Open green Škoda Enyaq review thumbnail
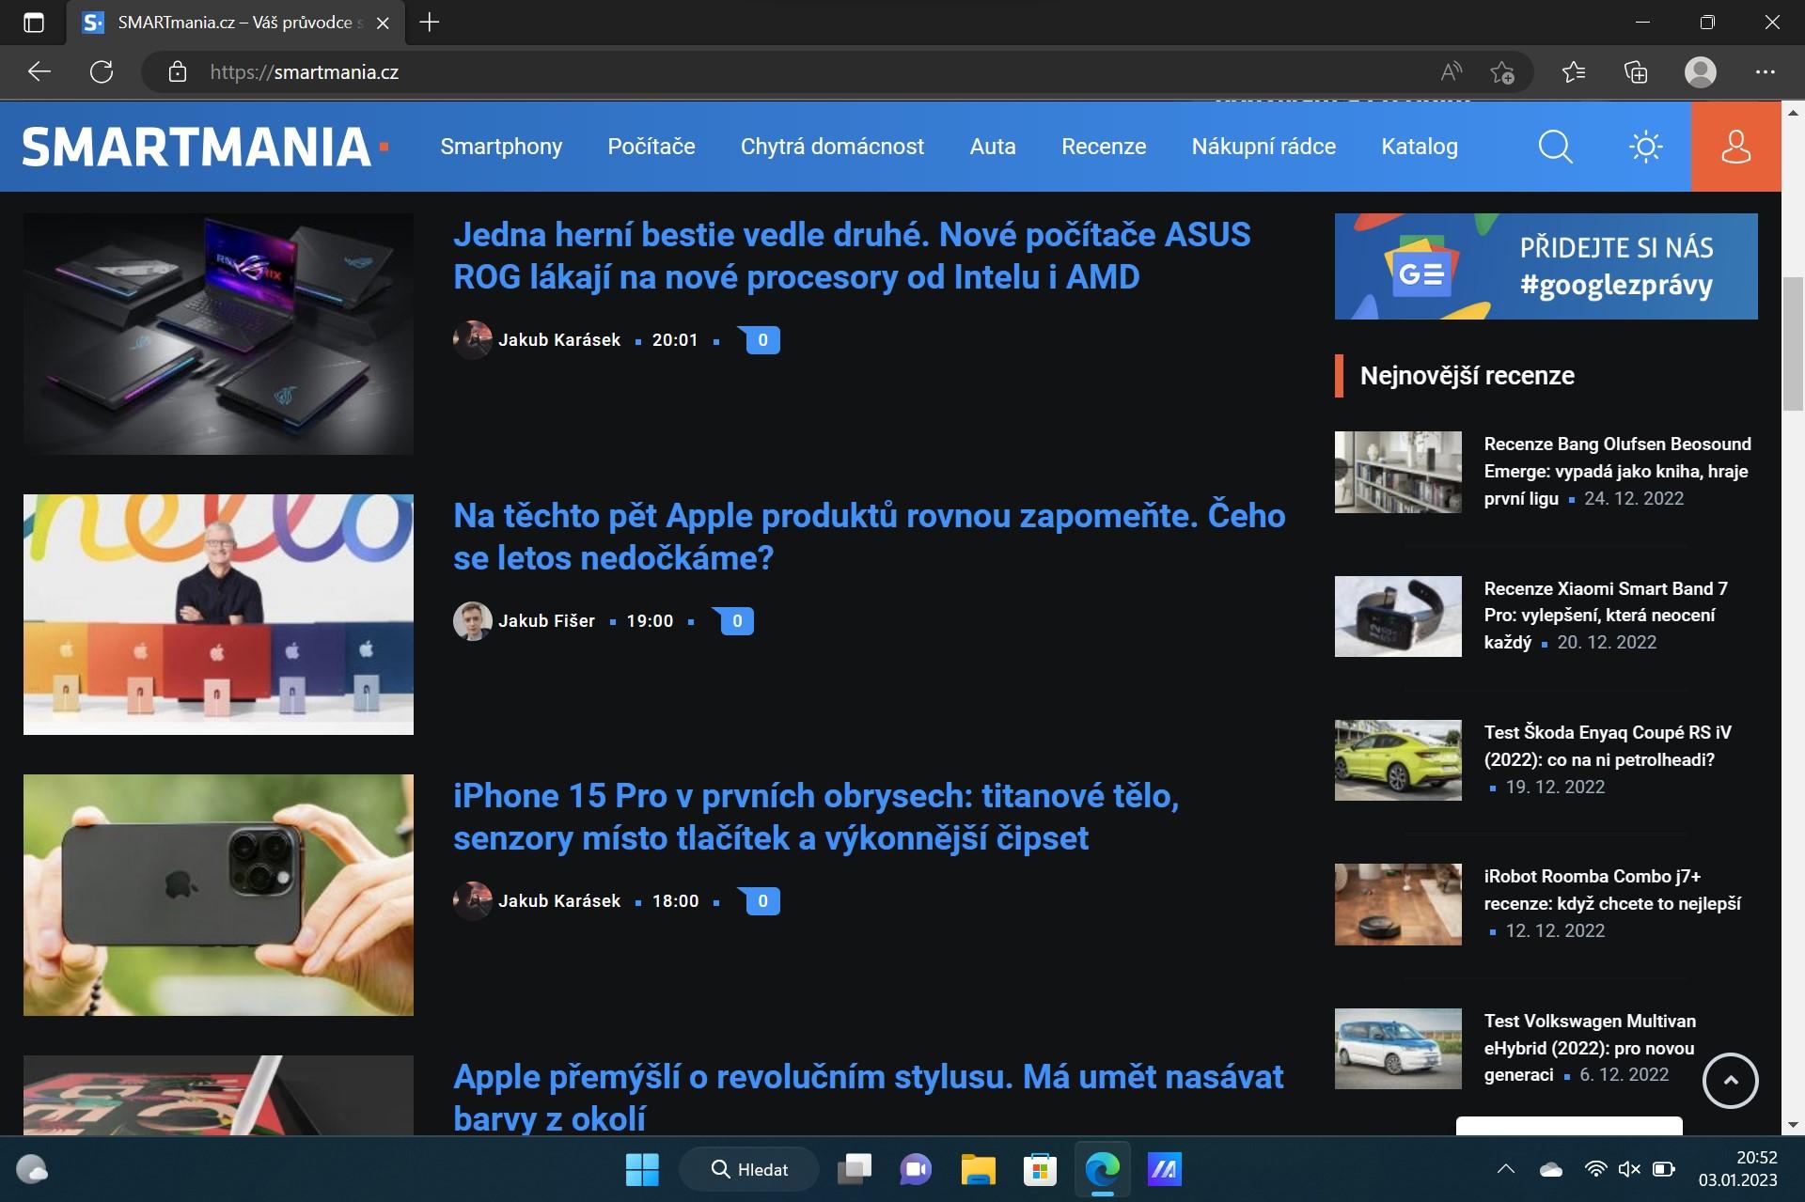 coord(1398,760)
